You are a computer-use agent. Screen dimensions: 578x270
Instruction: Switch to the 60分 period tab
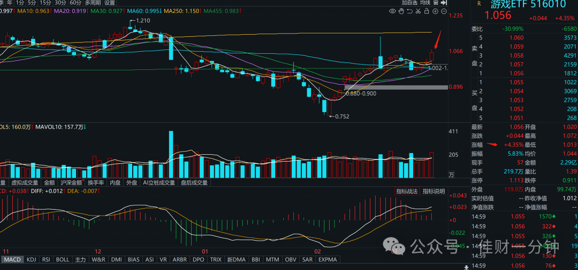[x=75, y=3]
